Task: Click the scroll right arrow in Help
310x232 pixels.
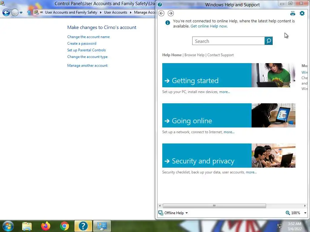Action: (305, 206)
